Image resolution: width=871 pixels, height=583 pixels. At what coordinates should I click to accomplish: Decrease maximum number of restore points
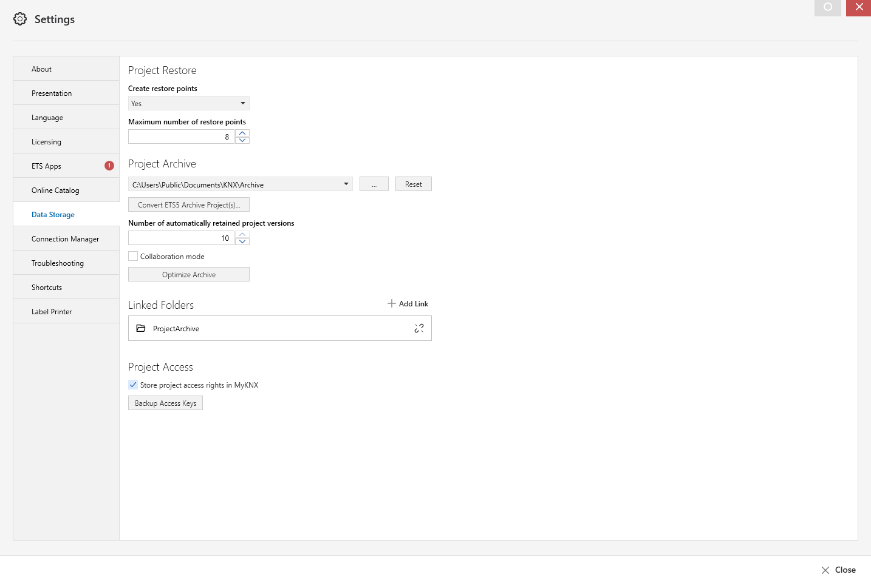tap(242, 140)
